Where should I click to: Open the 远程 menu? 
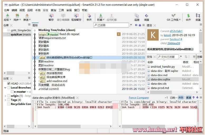pyautogui.click(x=30, y=10)
